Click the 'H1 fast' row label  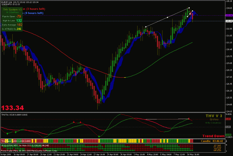coord(217,145)
